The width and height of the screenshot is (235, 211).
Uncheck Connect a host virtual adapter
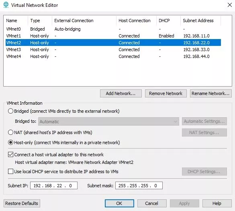pyautogui.click(x=10, y=155)
